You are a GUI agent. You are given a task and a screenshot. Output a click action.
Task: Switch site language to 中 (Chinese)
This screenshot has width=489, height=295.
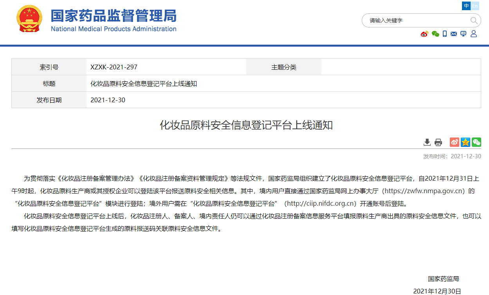click(x=466, y=6)
